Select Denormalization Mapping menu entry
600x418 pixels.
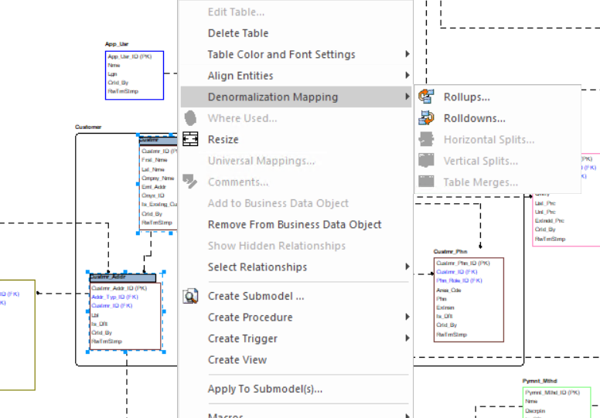tap(296, 97)
